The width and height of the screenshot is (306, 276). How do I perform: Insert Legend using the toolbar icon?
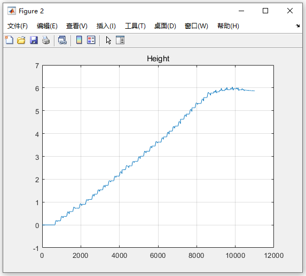[91, 40]
